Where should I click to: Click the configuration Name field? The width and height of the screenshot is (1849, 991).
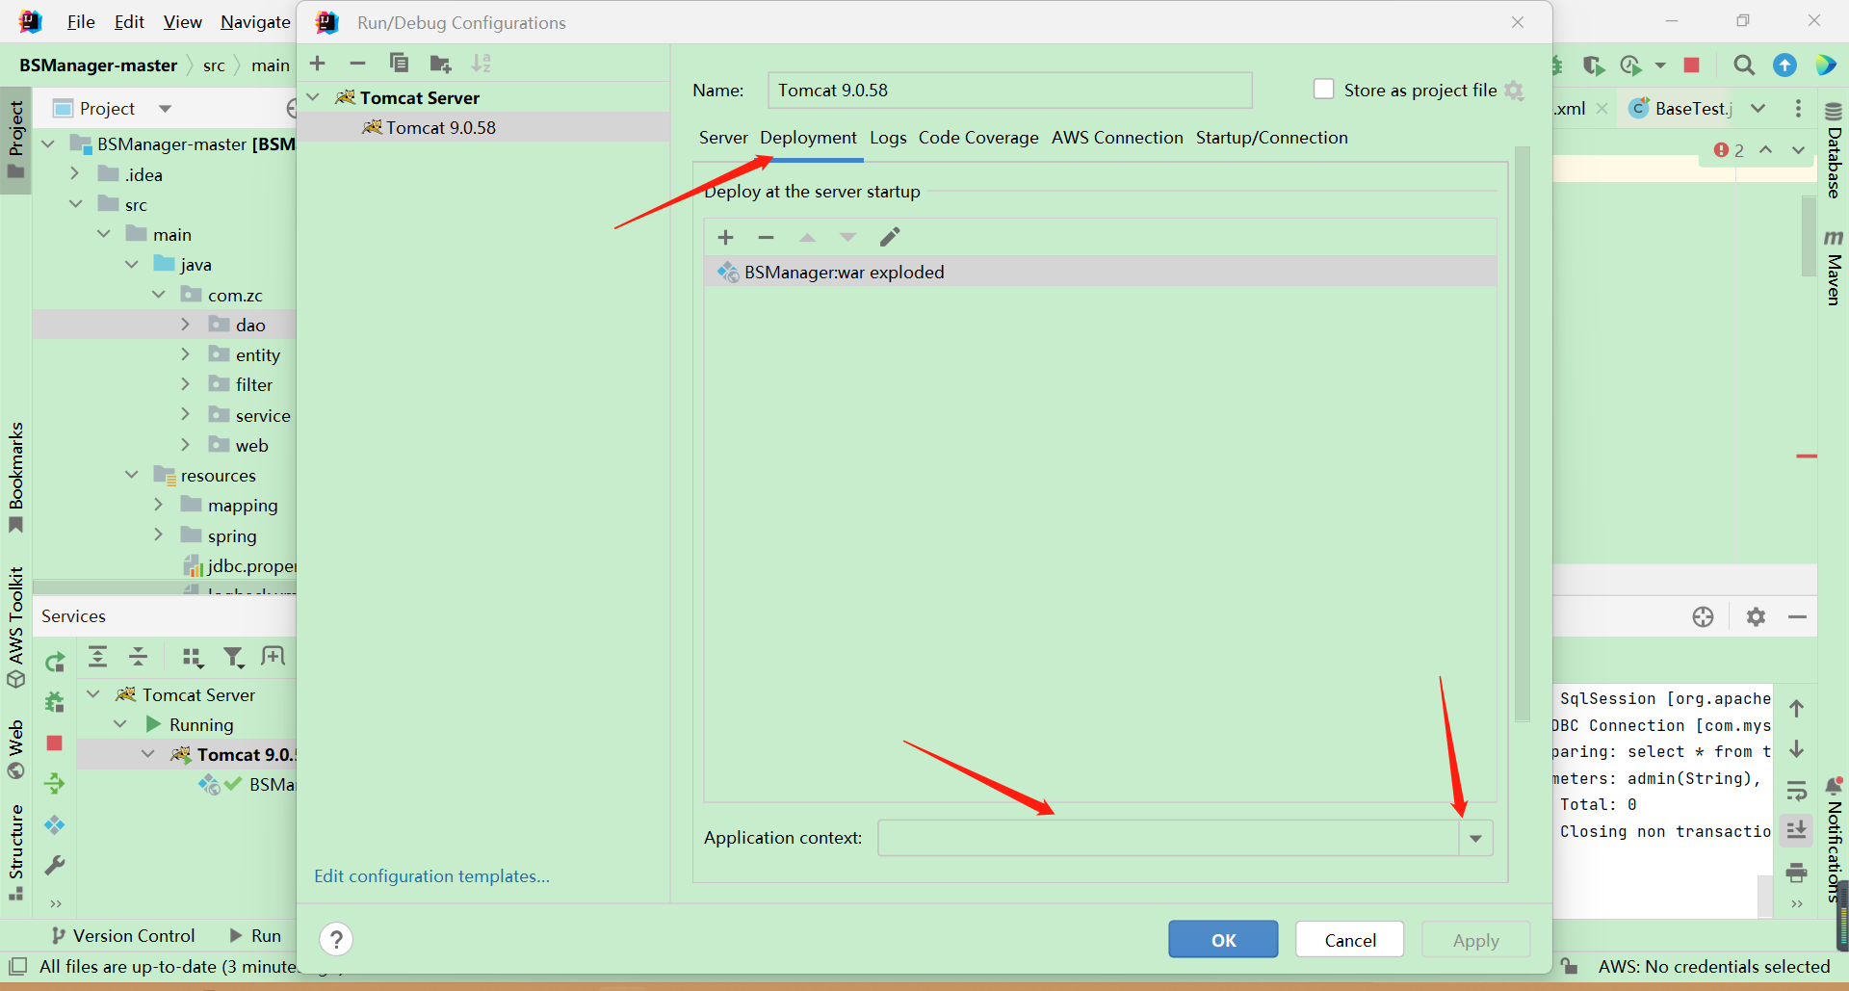tap(1010, 91)
